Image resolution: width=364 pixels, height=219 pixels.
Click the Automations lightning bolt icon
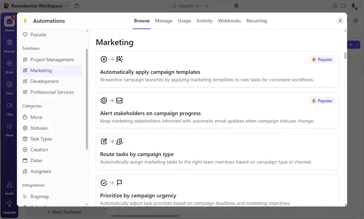24,21
